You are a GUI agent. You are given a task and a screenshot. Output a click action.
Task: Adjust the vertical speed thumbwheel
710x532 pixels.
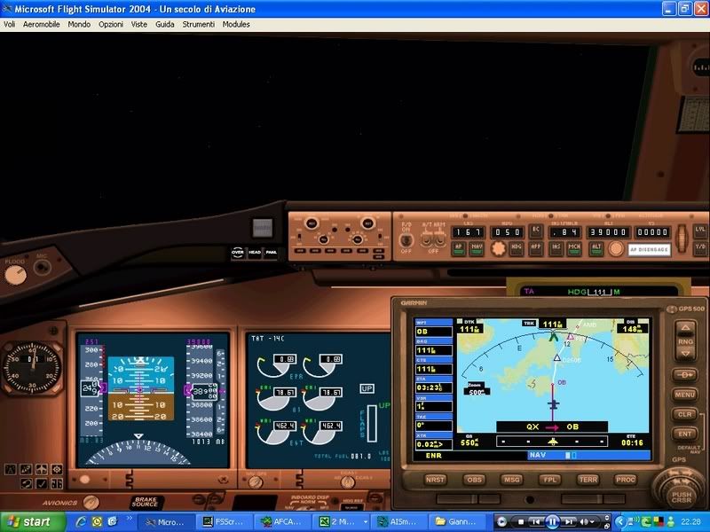(682, 238)
